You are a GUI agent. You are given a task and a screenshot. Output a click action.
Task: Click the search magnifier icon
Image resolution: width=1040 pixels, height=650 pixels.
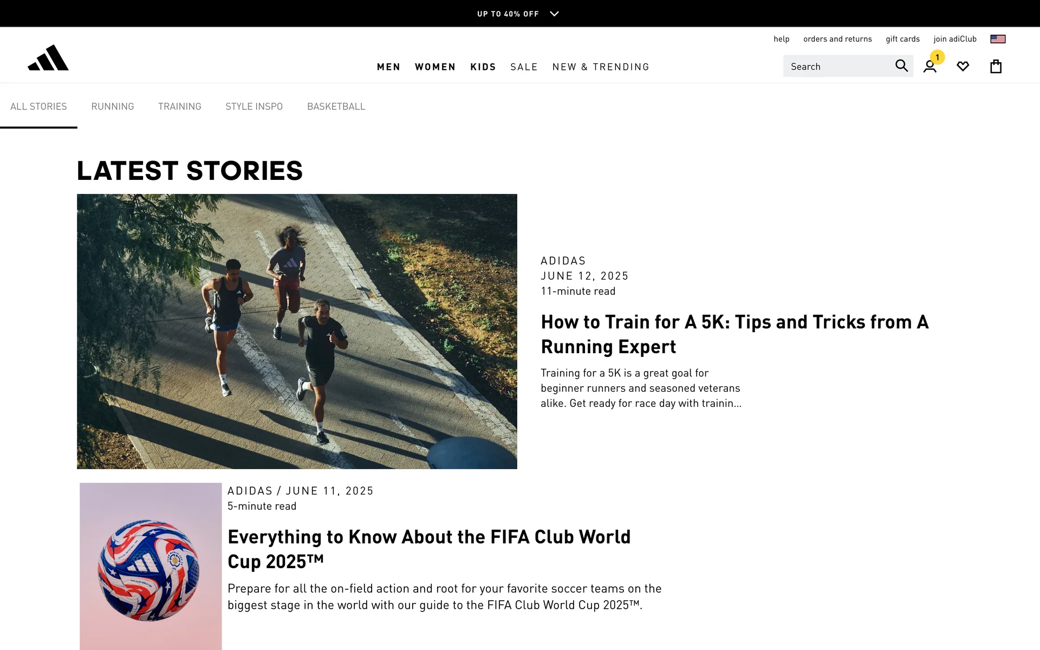[901, 66]
